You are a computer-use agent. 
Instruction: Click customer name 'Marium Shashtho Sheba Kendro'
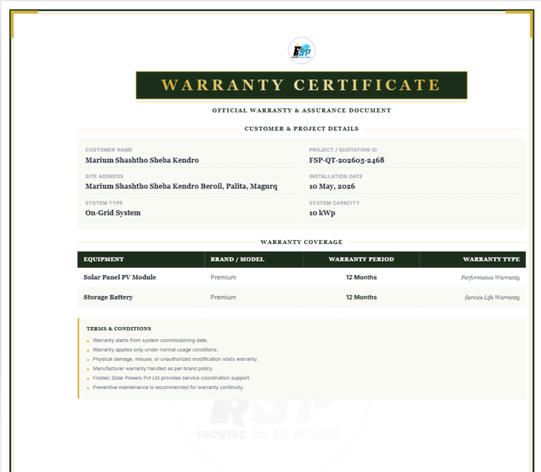pos(142,160)
